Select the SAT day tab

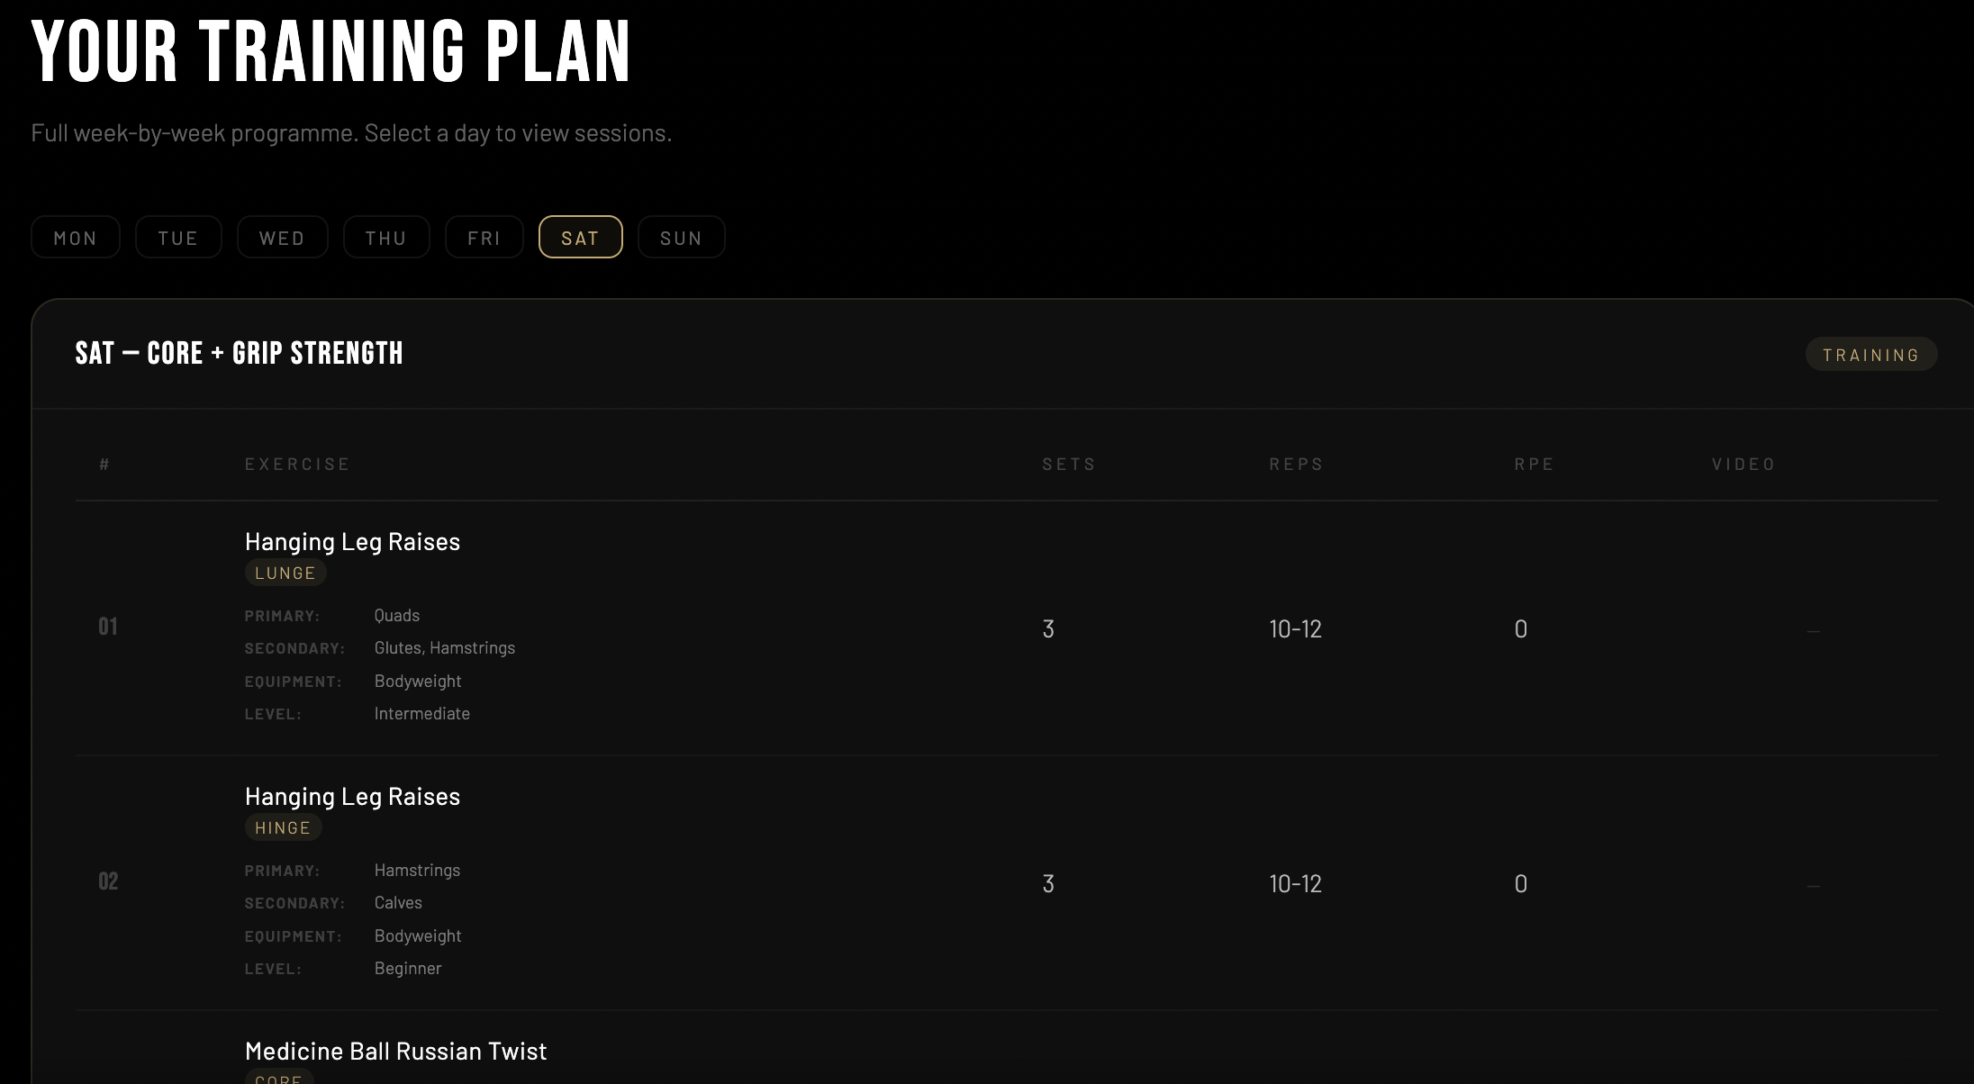580,237
